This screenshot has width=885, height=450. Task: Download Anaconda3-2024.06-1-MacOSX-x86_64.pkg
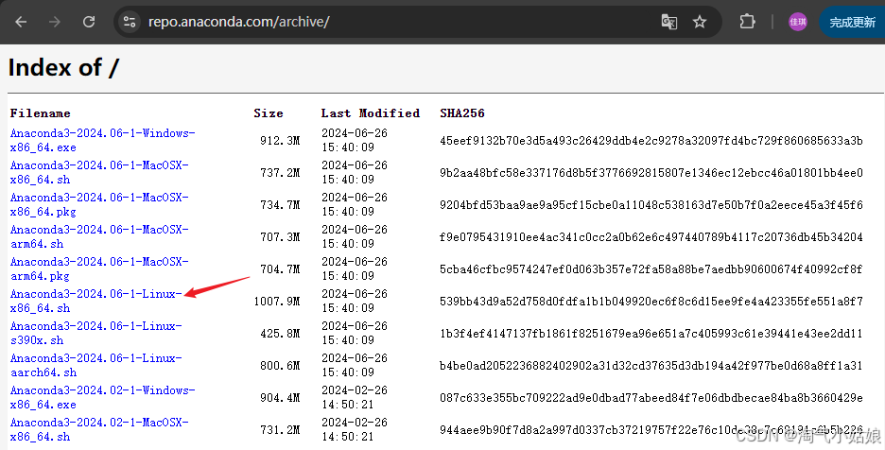coord(99,204)
